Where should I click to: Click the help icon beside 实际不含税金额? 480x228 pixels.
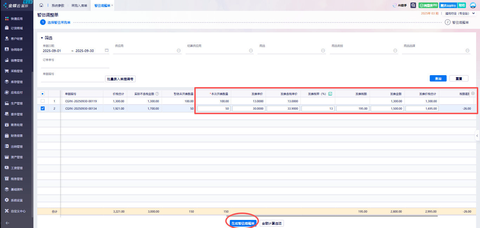157,94
